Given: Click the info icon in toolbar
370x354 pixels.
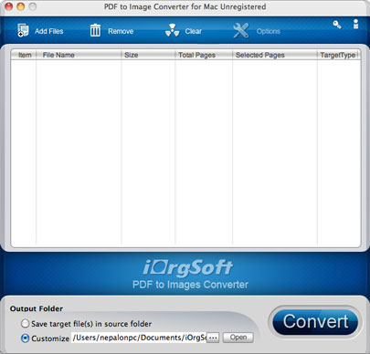Looking at the screenshot, I should click(x=355, y=25).
